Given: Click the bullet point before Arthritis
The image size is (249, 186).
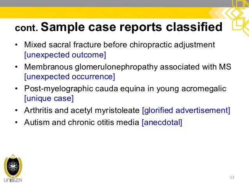Looking at the screenshot, I should pyautogui.click(x=16, y=111).
